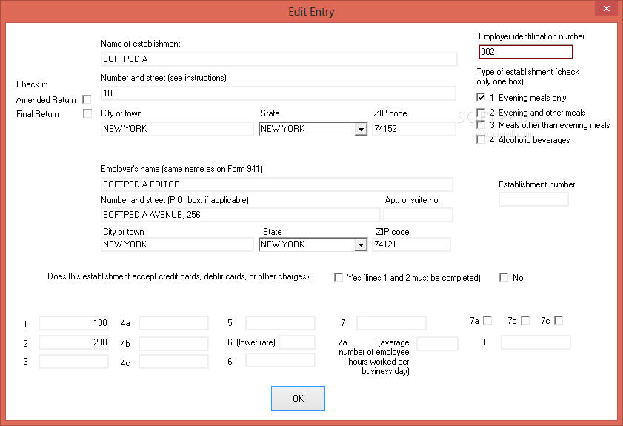Click the ZIP code field containing 74152
This screenshot has height=426, width=623.
click(414, 129)
